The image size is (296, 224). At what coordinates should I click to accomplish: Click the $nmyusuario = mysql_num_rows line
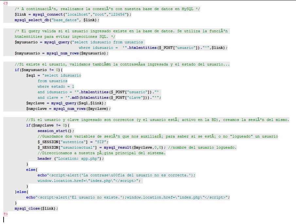point(61,53)
